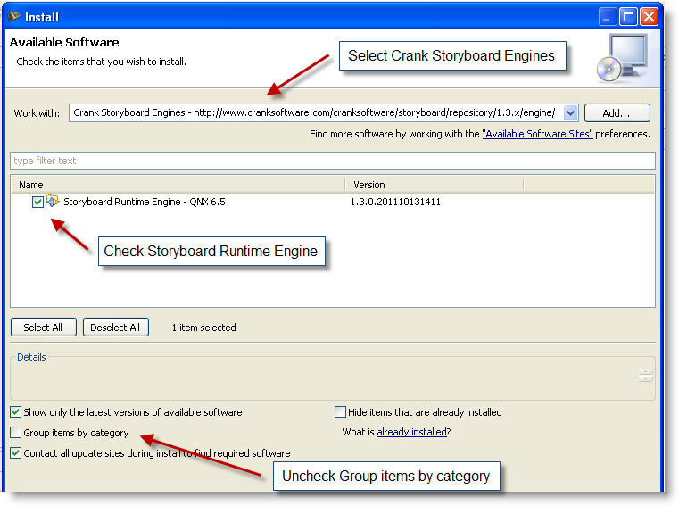Click the install wizard computer and disc graphic
The height and width of the screenshot is (506, 679).
(624, 59)
